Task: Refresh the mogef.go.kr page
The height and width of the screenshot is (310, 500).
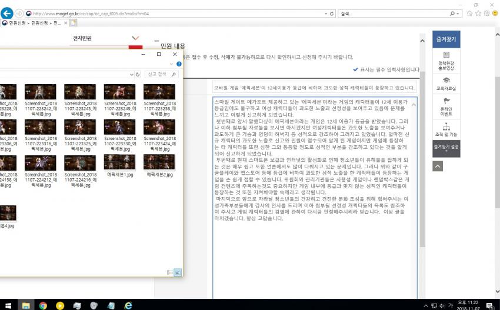Action: coord(332,14)
